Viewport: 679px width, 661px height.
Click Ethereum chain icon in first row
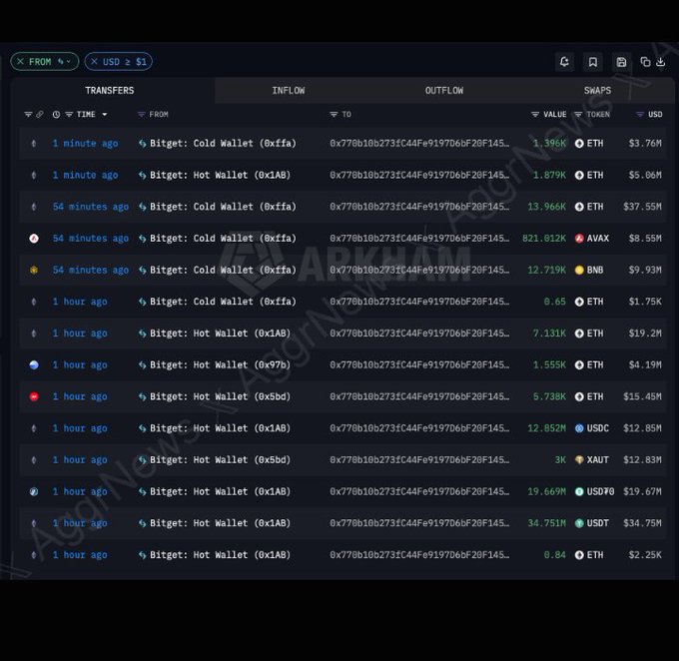click(x=34, y=144)
